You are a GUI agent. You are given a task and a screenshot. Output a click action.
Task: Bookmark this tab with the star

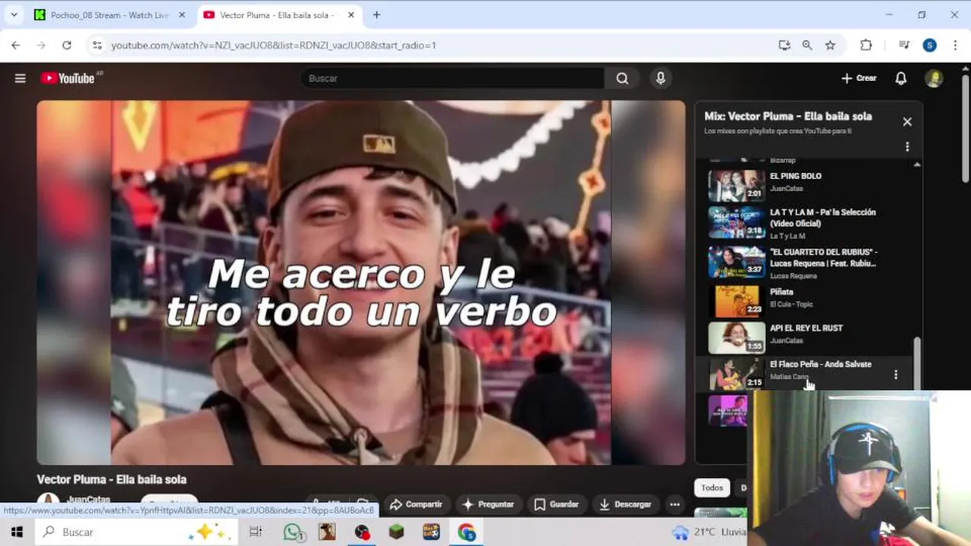point(830,45)
